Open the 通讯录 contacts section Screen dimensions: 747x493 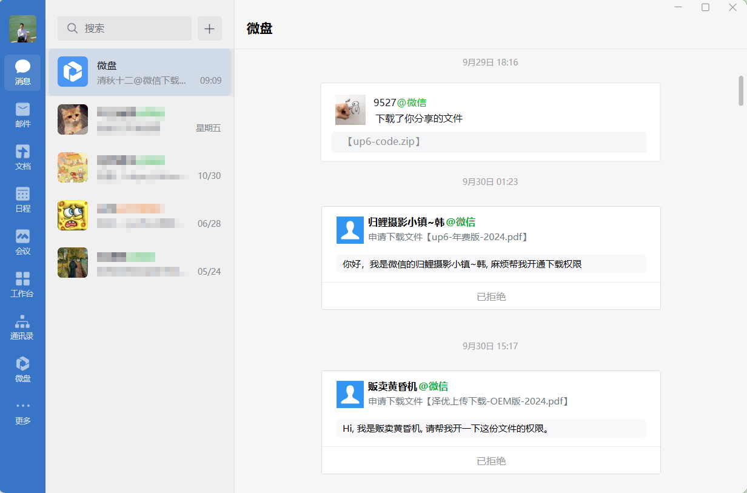tap(22, 327)
